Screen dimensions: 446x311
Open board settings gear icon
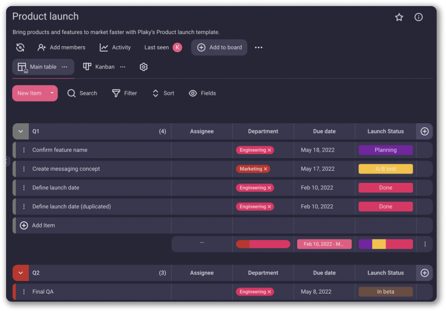(144, 67)
